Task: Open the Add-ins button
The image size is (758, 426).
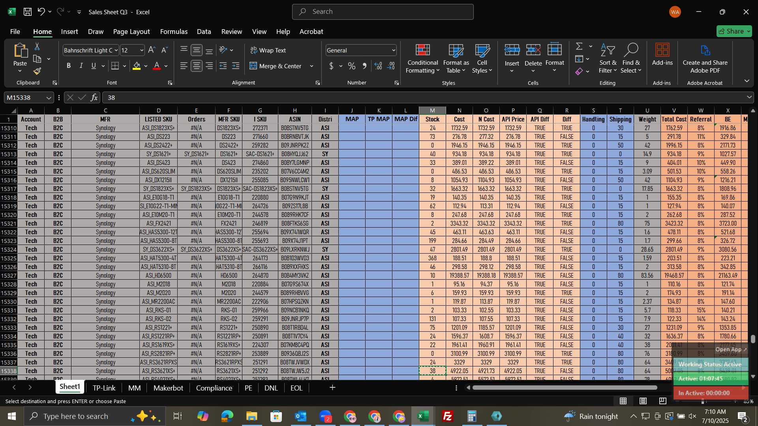Action: click(662, 55)
